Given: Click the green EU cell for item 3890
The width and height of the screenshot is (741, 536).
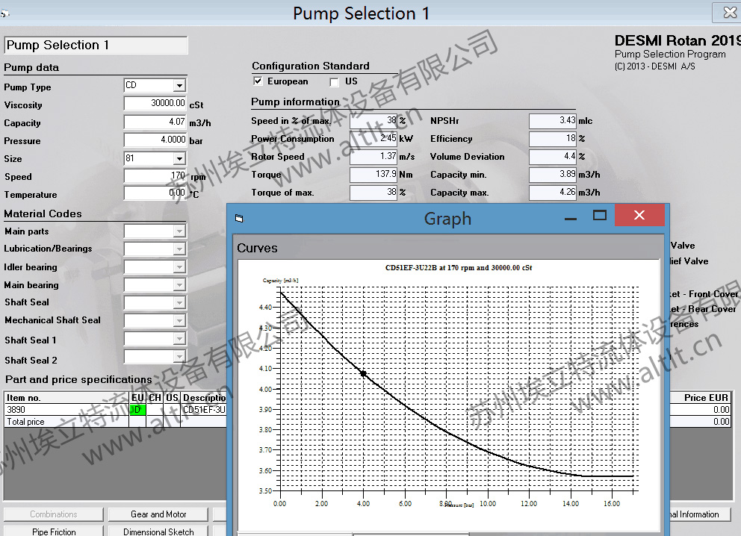Looking at the screenshot, I should pos(137,410).
